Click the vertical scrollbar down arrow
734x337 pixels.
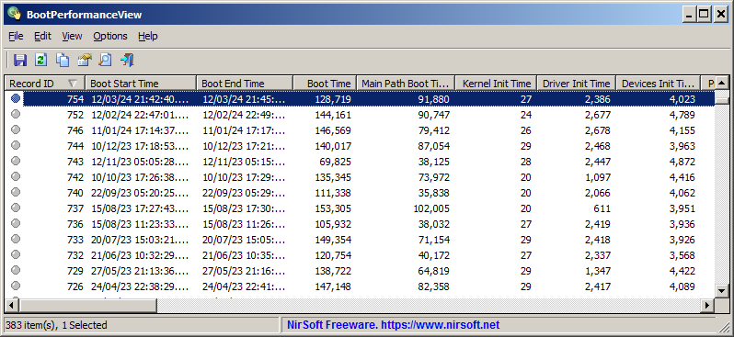coord(722,291)
